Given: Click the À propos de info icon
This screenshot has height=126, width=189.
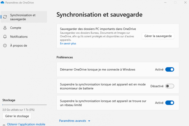Looking at the screenshot, I should pyautogui.click(x=5, y=45).
